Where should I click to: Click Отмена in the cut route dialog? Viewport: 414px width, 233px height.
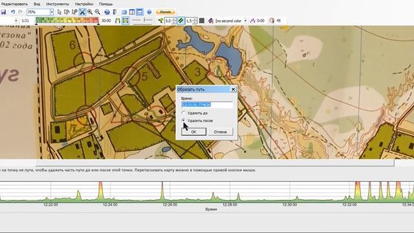[220, 131]
